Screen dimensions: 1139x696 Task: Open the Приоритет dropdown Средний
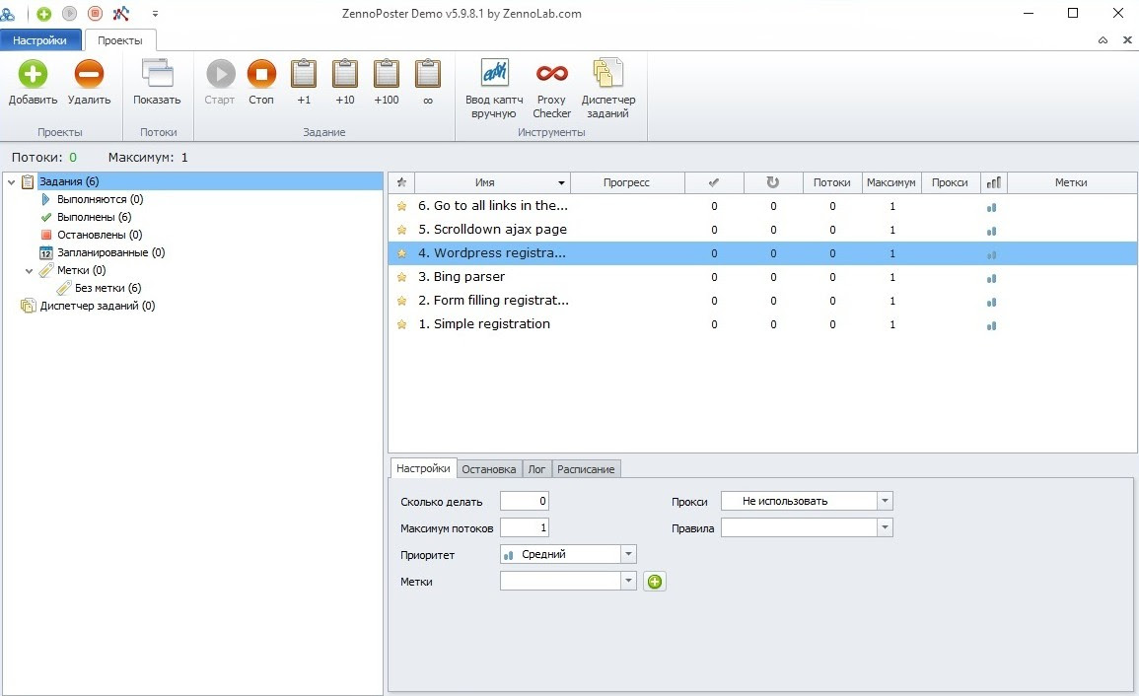(628, 554)
